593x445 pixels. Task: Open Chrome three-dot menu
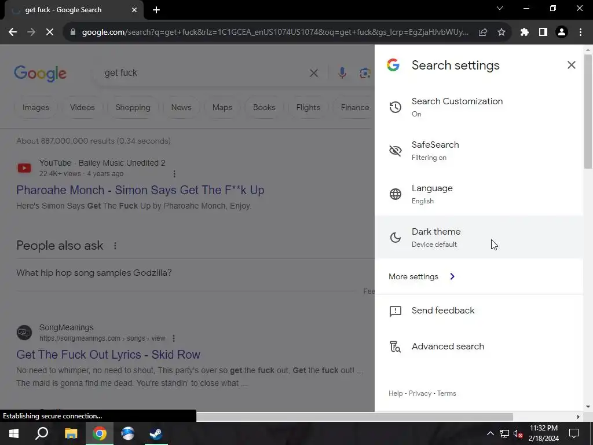click(580, 32)
